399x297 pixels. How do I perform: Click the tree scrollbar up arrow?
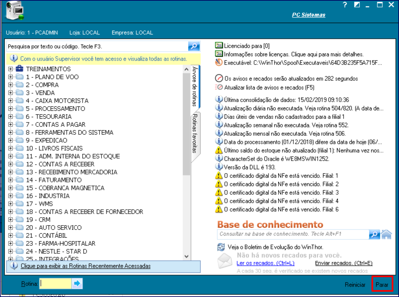pos(186,69)
